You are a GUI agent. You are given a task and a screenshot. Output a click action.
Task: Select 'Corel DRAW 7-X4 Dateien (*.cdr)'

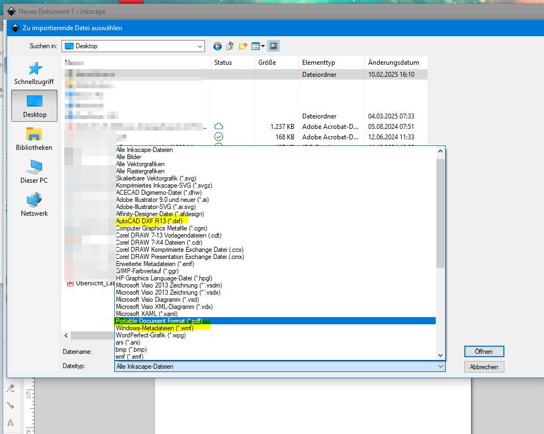pos(159,243)
